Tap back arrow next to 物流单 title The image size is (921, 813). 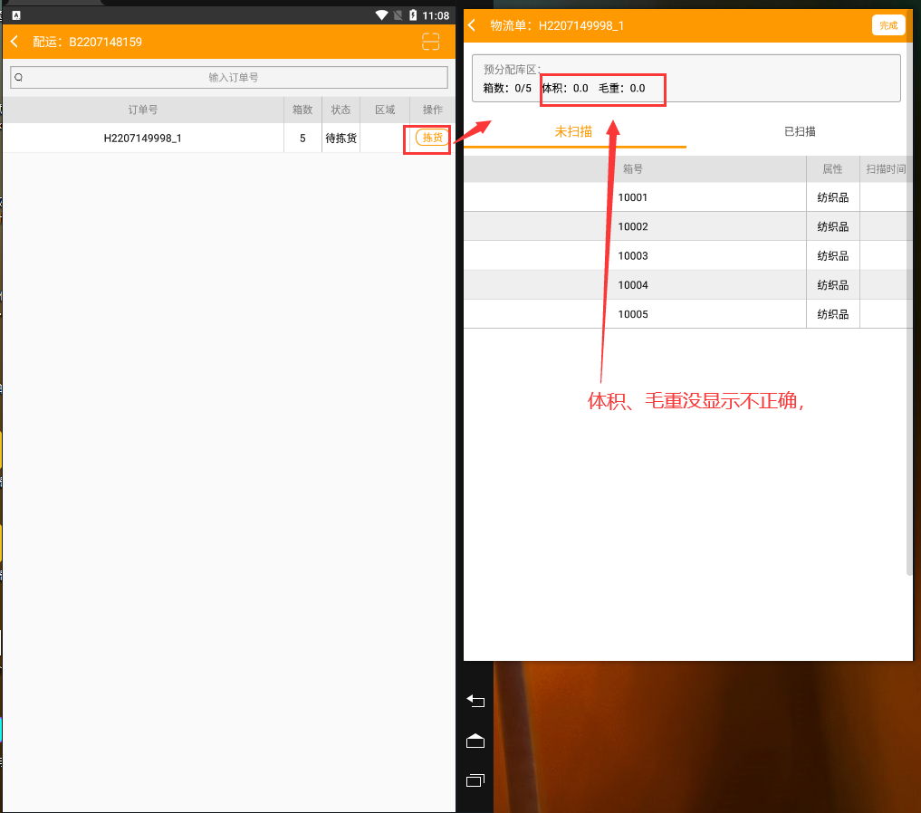pyautogui.click(x=472, y=25)
